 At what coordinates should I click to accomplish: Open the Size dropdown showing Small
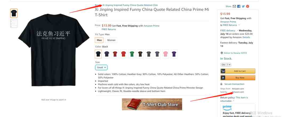pyautogui.click(x=101, y=67)
